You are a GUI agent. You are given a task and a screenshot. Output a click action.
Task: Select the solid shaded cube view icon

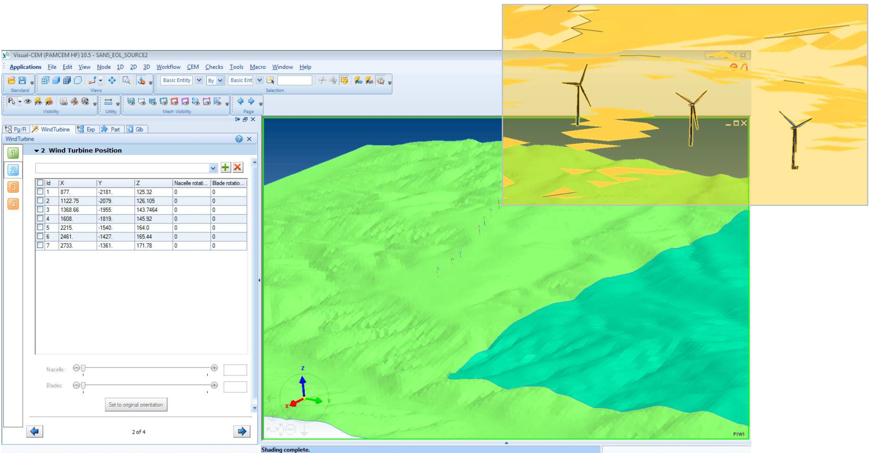pyautogui.click(x=56, y=80)
